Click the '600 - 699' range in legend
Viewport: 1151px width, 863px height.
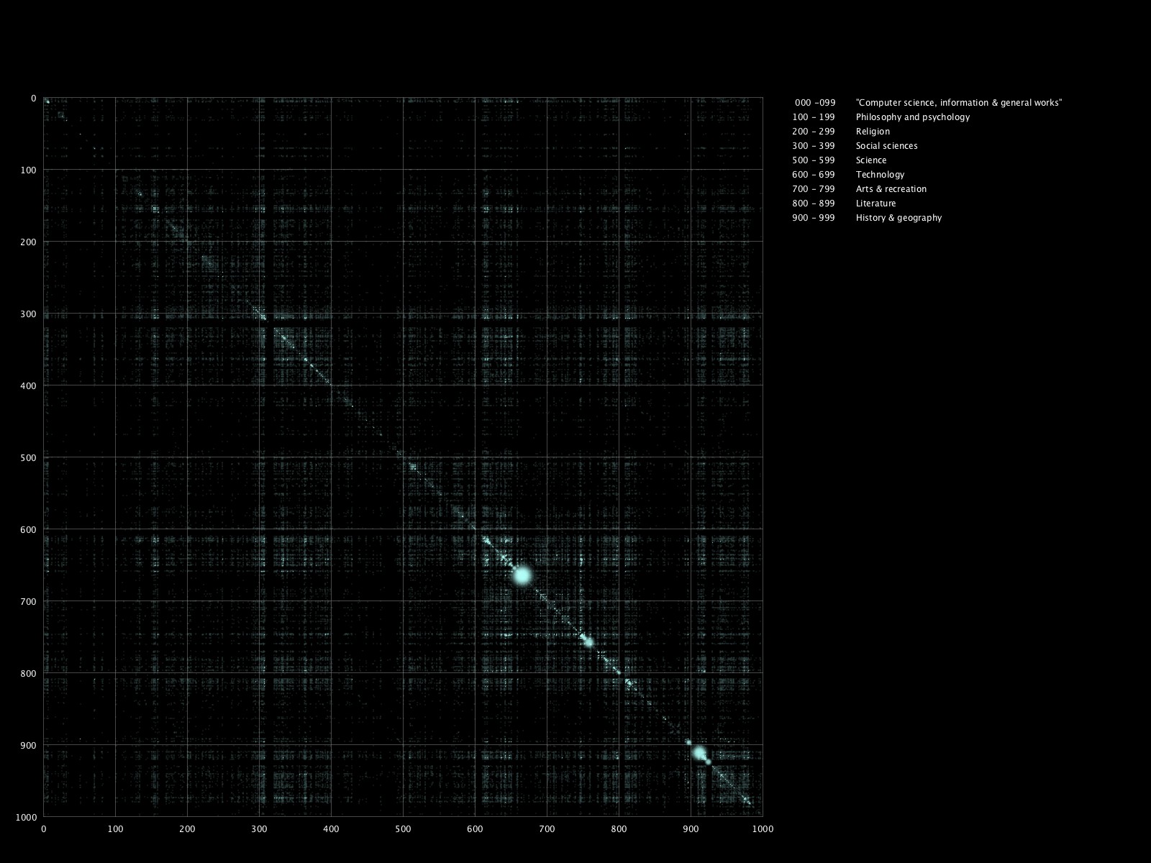[x=814, y=175]
